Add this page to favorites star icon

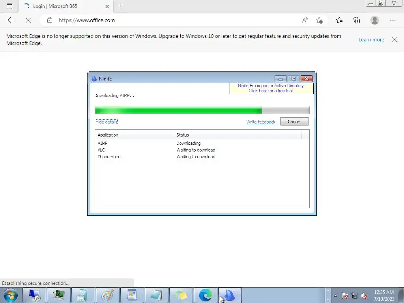click(319, 20)
